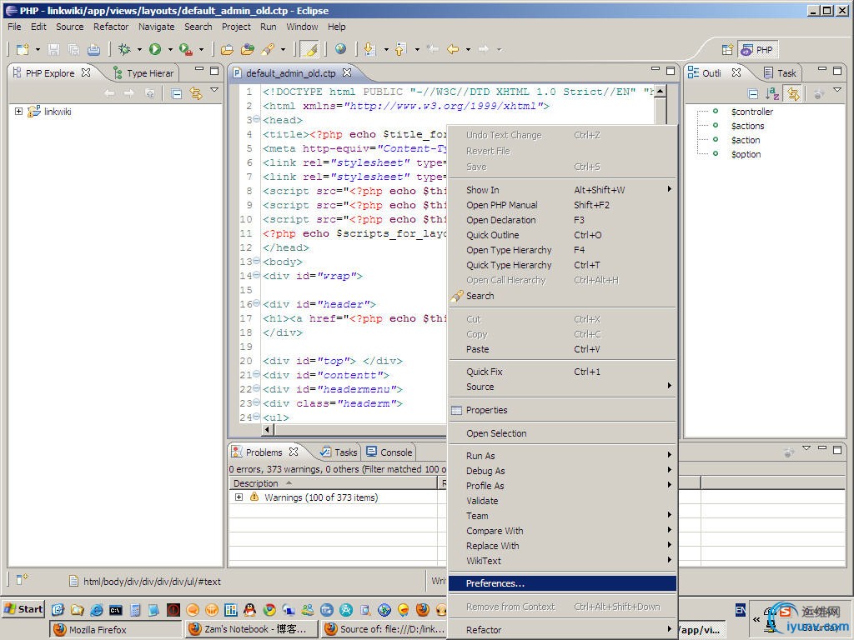The height and width of the screenshot is (640, 854).
Task: Open the Refactor menu in menu bar
Action: click(x=111, y=27)
